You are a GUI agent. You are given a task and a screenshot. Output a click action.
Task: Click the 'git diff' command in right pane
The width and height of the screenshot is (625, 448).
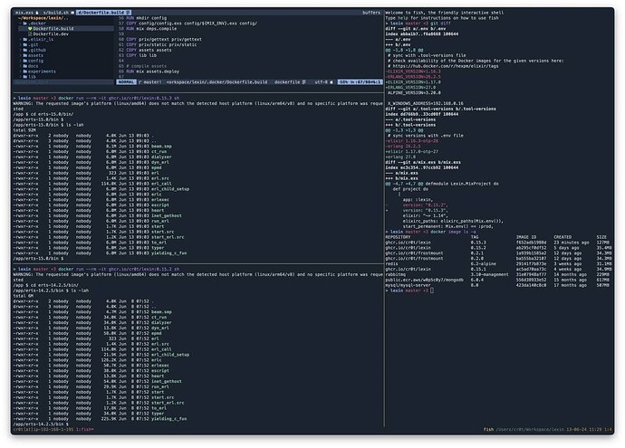coord(440,24)
